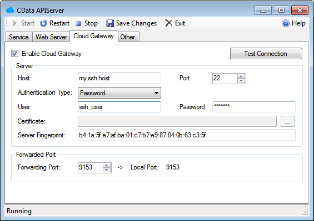Click the Restart toolbar button
Screen dimensions: 314x221
54,23
